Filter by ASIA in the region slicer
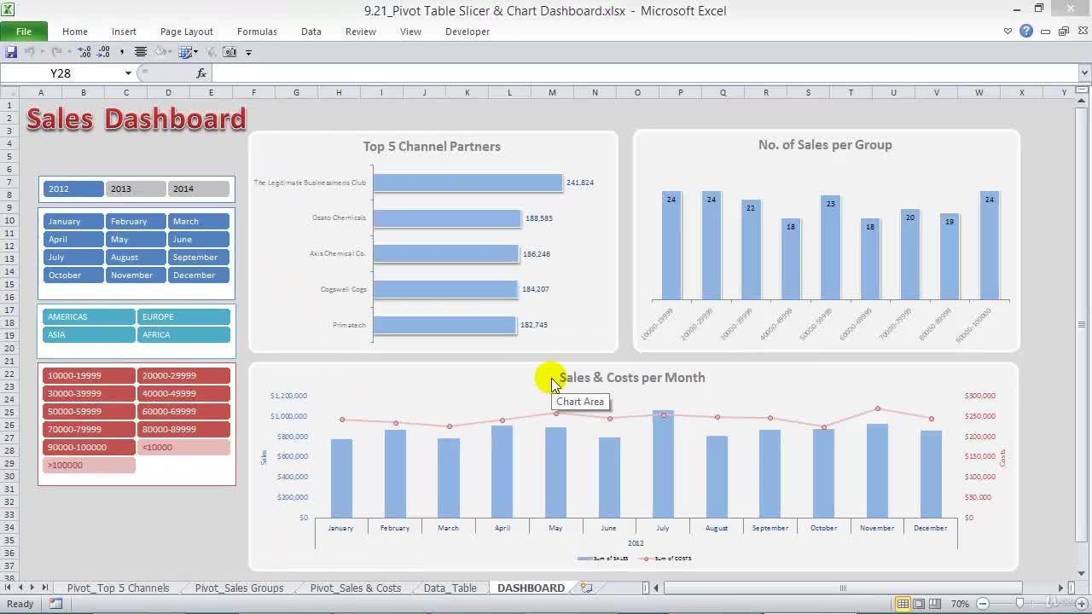 click(89, 334)
